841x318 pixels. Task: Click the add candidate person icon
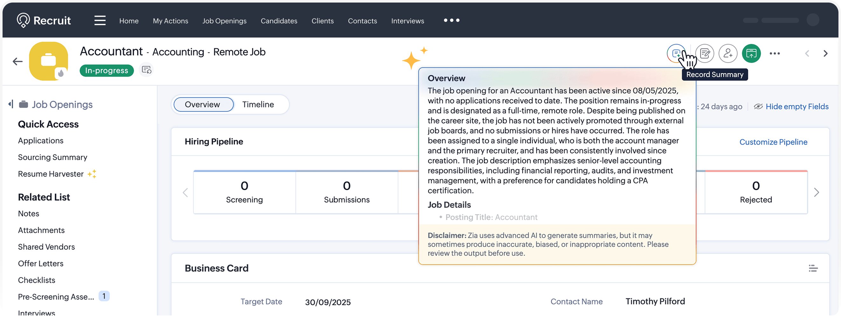[x=728, y=53]
